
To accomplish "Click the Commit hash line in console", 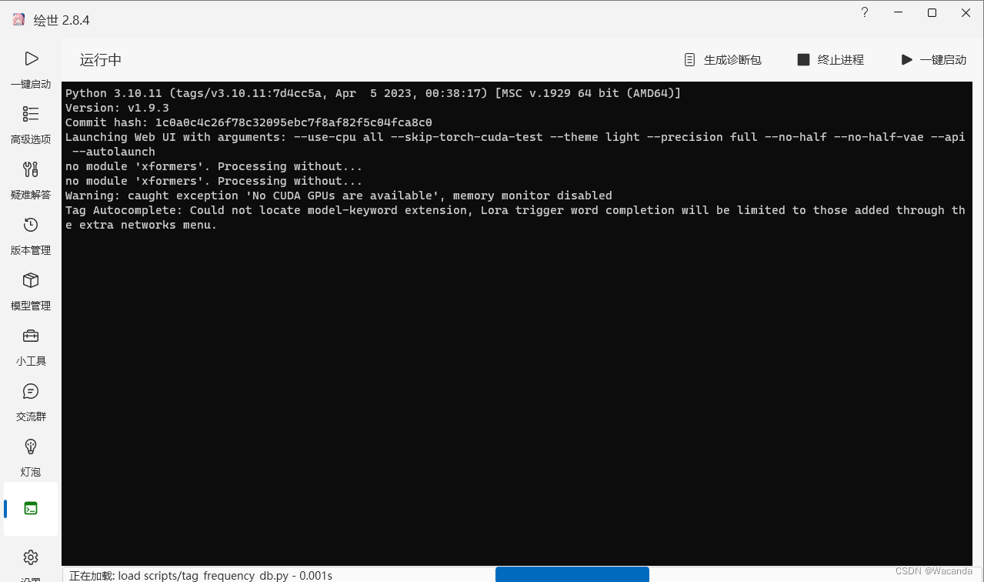I will 249,122.
